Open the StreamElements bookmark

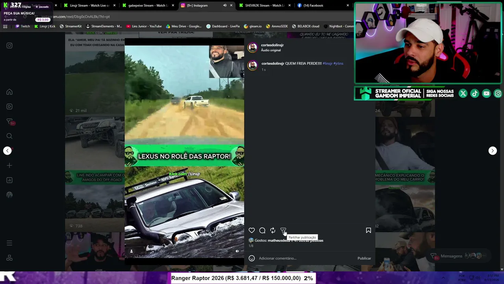104,26
